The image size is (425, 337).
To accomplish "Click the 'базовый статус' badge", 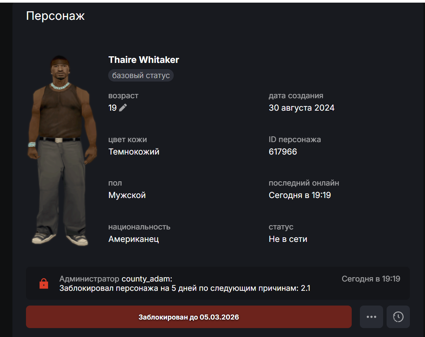I will tap(141, 75).
